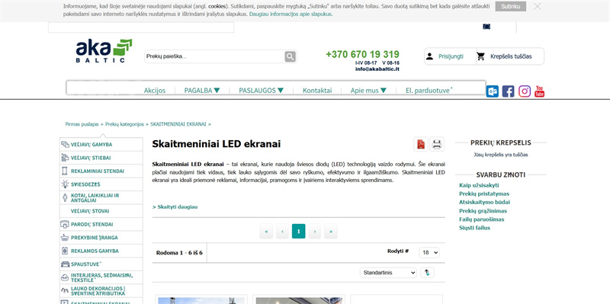Screen dimensions: 610x304
Task: Click the first product thumbnail in the listing
Action: 201,300
